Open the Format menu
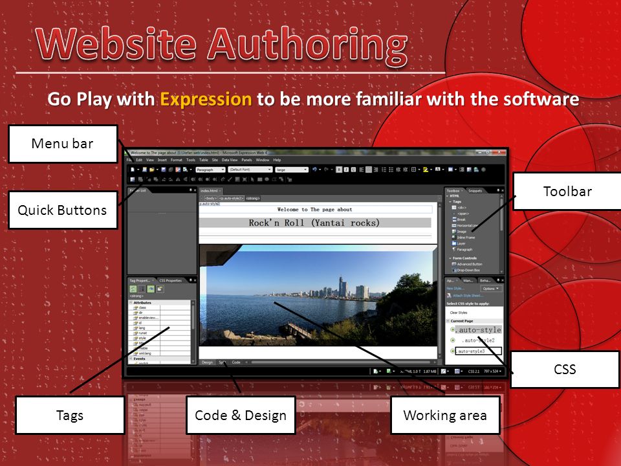This screenshot has width=621, height=466. (x=176, y=160)
